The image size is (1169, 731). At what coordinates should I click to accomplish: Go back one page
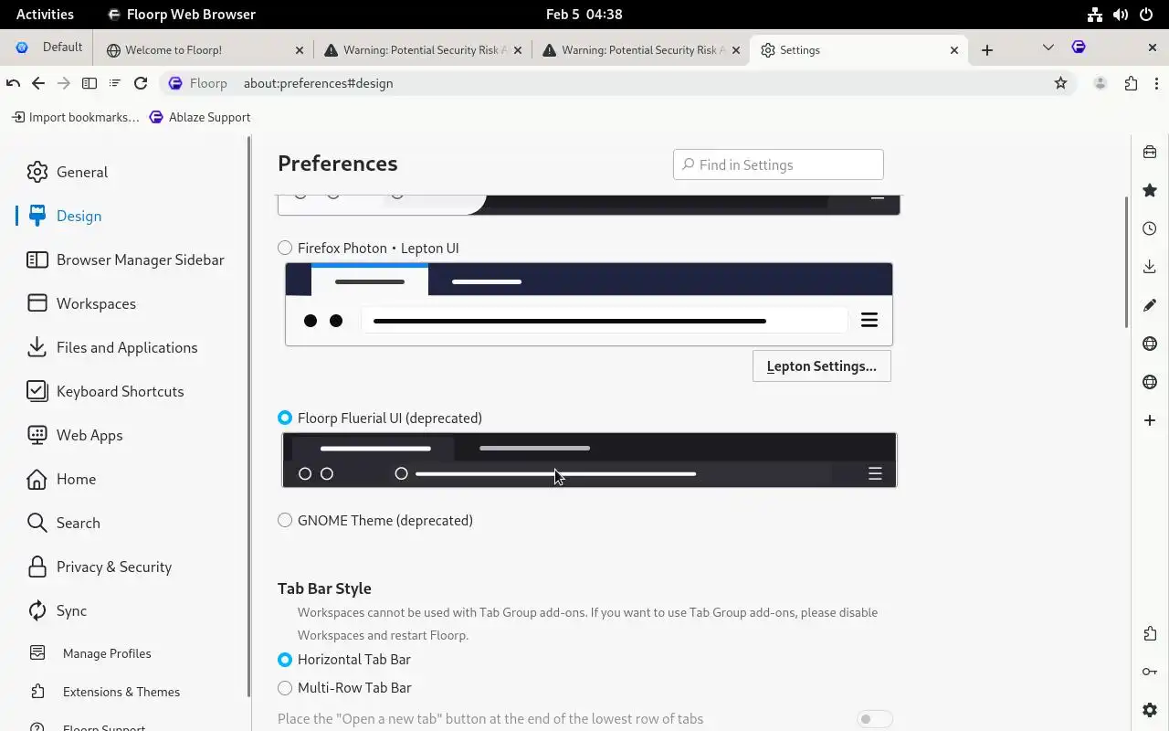[38, 83]
